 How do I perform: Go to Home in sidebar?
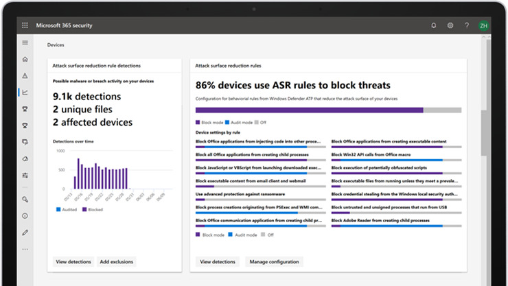tap(25, 59)
